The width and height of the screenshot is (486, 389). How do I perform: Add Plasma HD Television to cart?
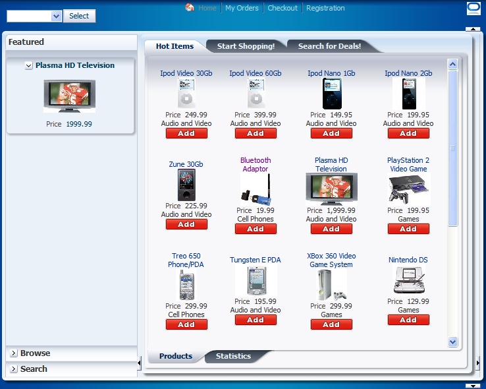tap(331, 229)
